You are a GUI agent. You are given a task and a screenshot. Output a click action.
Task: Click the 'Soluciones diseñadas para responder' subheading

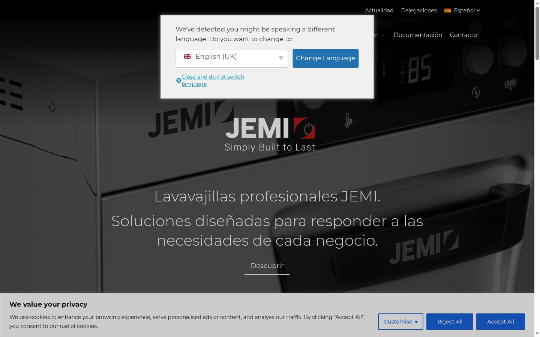[x=267, y=231]
